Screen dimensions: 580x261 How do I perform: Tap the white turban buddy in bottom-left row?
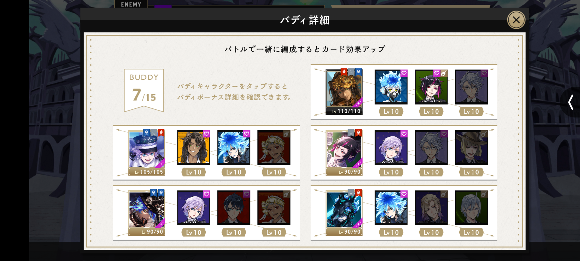(x=274, y=208)
